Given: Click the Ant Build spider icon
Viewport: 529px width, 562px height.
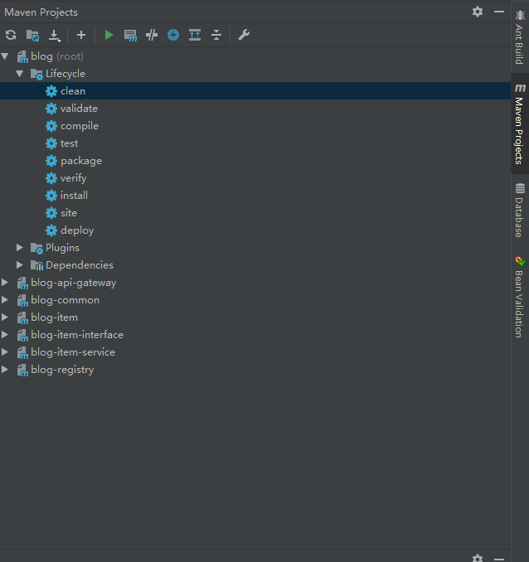Looking at the screenshot, I should [x=520, y=15].
